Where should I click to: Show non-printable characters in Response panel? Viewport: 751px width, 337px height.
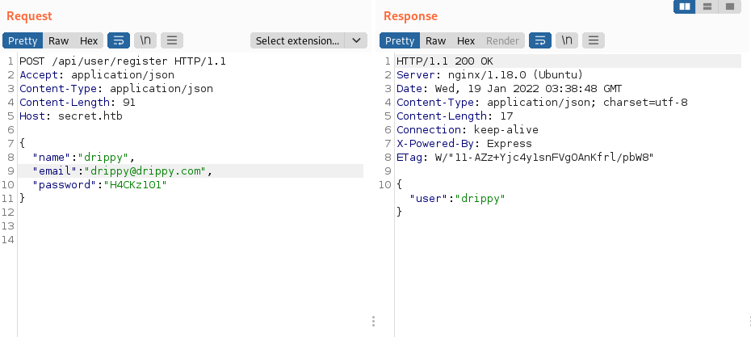[x=567, y=40]
